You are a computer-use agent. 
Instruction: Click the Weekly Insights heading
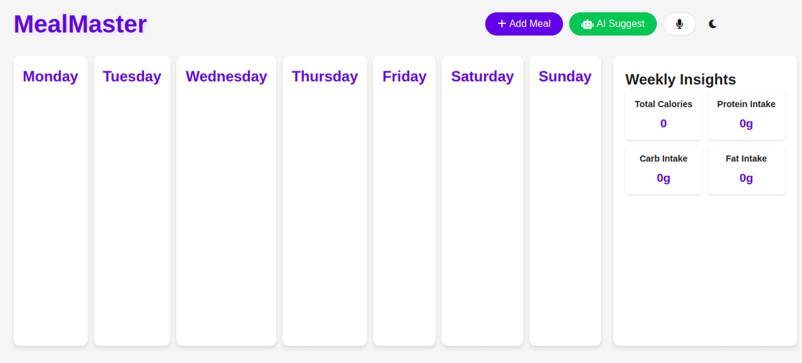[680, 79]
